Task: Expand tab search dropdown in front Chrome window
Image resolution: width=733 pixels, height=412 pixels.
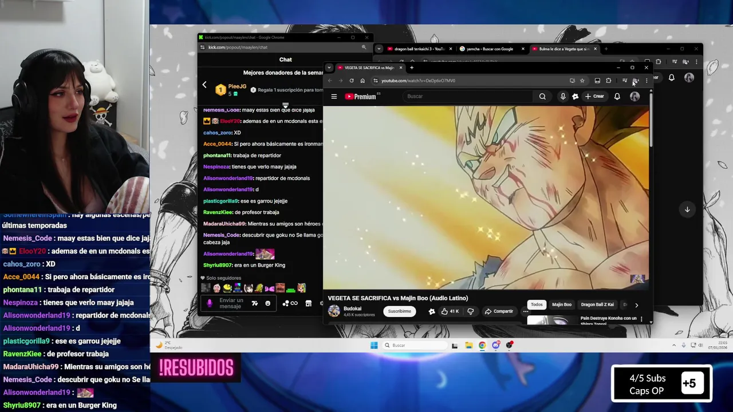Action: 329,68
